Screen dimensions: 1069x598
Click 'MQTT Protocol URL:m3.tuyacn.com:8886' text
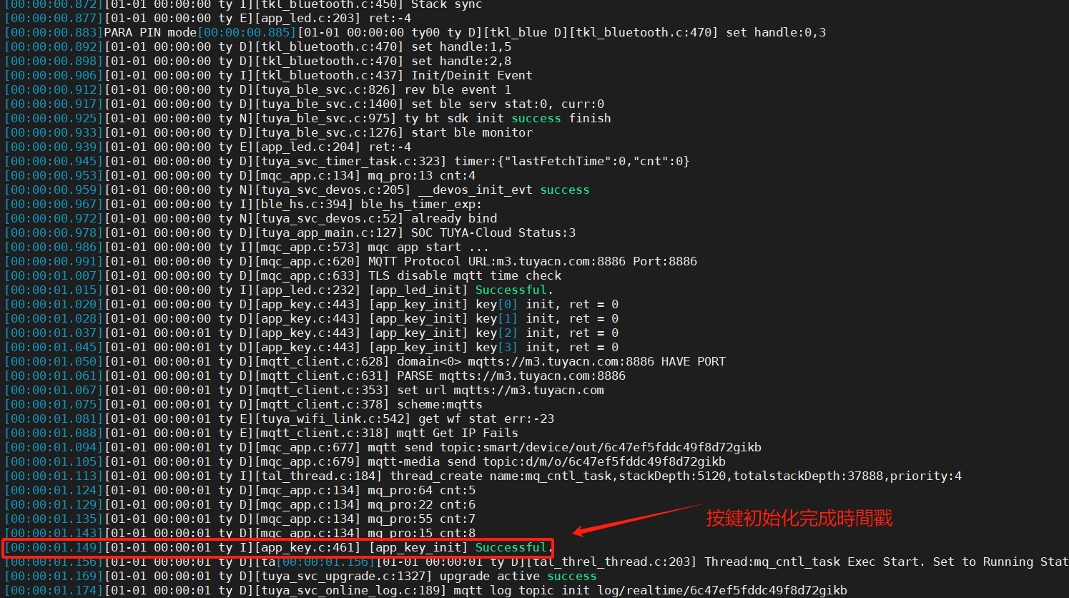point(497,261)
